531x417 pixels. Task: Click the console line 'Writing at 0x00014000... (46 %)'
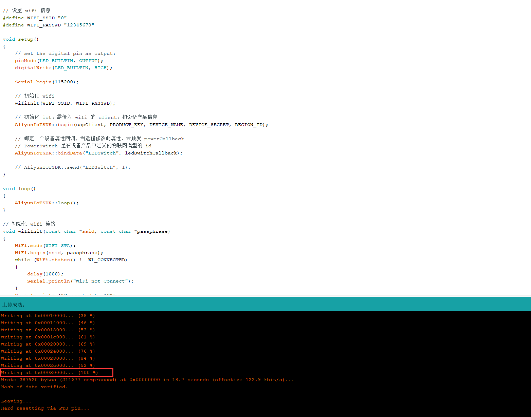pos(48,323)
